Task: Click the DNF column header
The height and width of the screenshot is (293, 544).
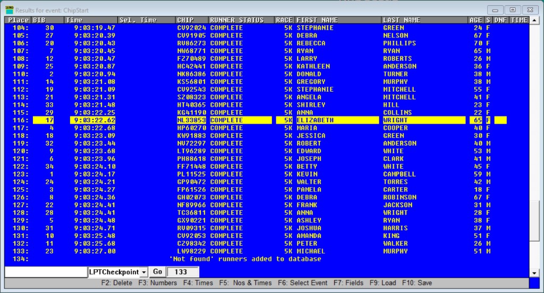Action: pyautogui.click(x=500, y=20)
